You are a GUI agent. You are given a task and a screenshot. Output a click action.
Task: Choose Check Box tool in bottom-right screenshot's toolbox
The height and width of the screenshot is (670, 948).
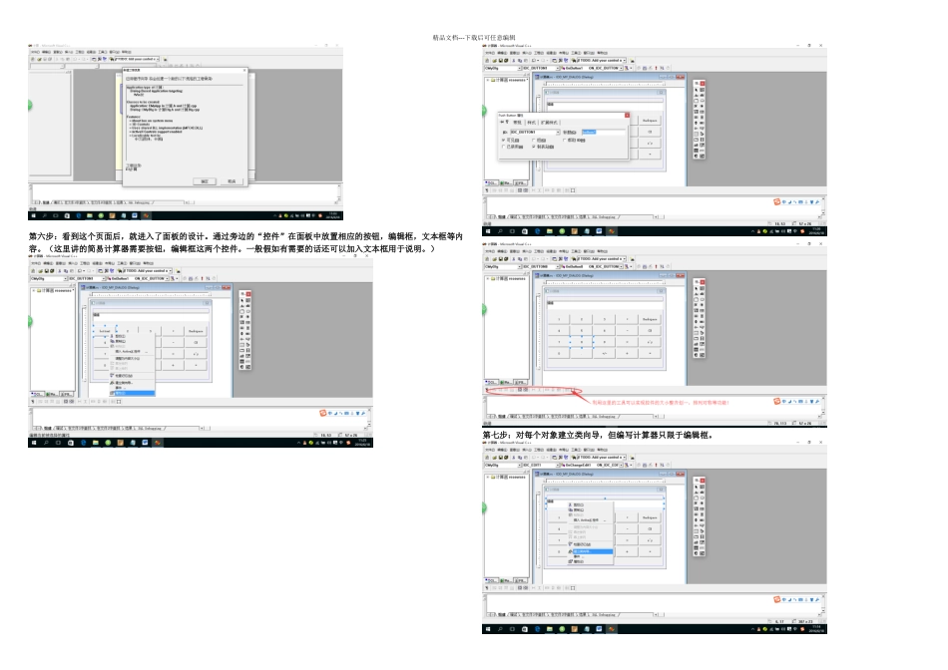(697, 503)
